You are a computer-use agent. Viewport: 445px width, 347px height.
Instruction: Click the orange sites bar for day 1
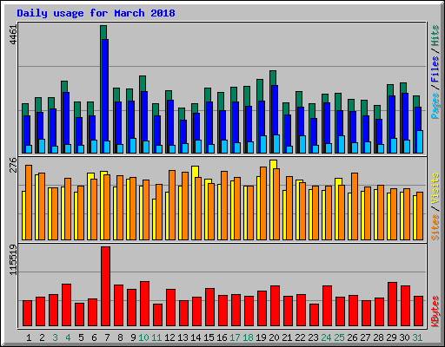pos(29,202)
